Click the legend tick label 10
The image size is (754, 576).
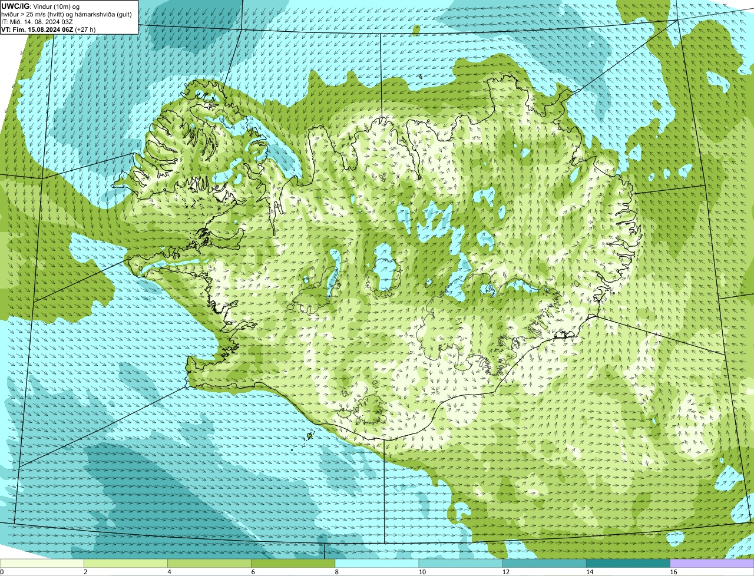pos(422,572)
